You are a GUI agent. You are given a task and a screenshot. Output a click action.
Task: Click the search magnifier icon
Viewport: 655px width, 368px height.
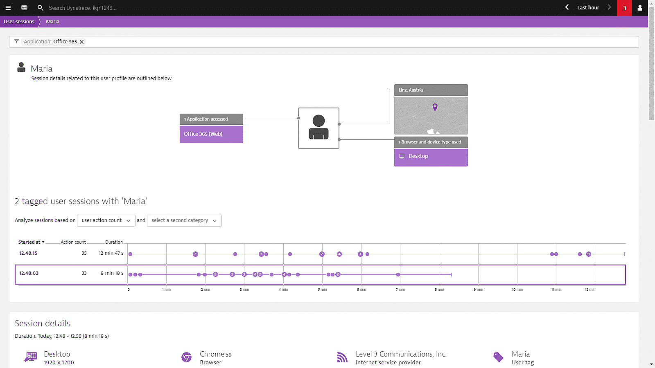[40, 8]
